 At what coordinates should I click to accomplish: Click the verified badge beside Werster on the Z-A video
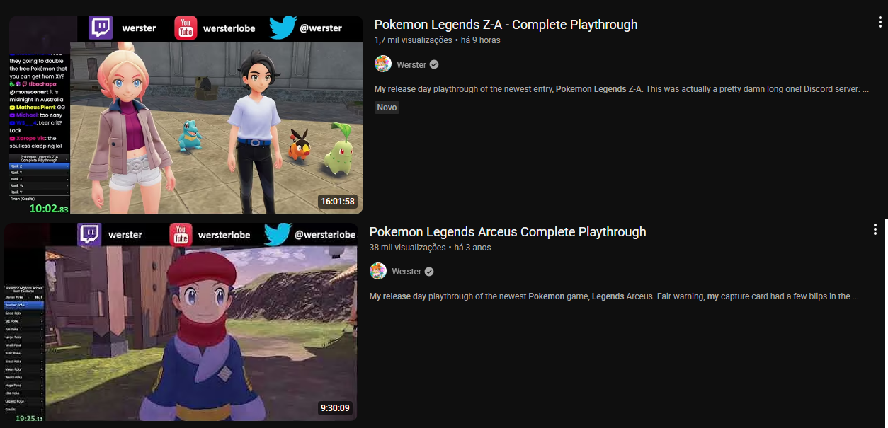coord(434,65)
